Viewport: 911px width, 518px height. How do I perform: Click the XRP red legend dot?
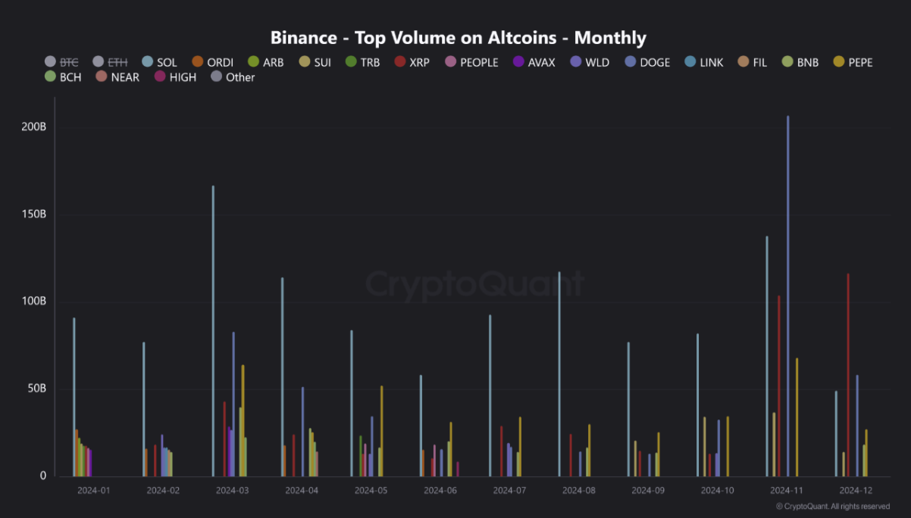pos(399,62)
